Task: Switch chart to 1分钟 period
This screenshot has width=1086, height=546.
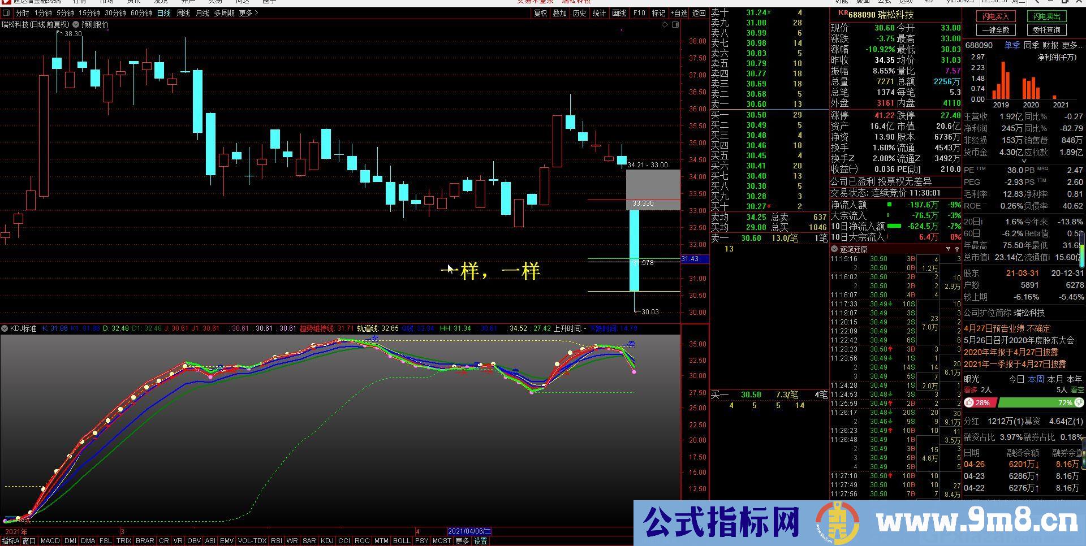Action: [43, 13]
